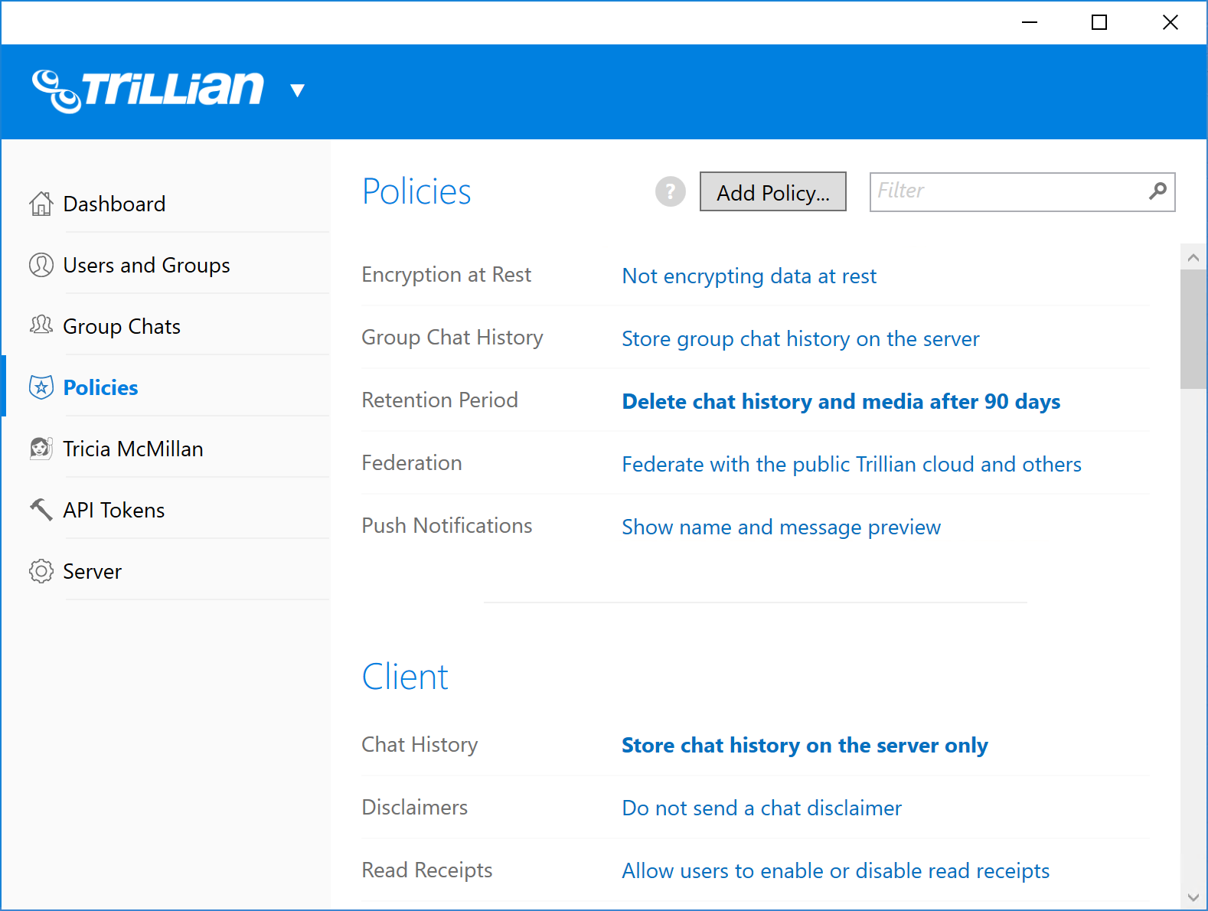Select 'Federate with the public Trillian cloud' link
Viewport: 1208px width, 911px height.
coord(851,465)
